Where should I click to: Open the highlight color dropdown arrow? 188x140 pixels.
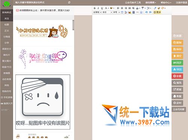pos(114,8)
